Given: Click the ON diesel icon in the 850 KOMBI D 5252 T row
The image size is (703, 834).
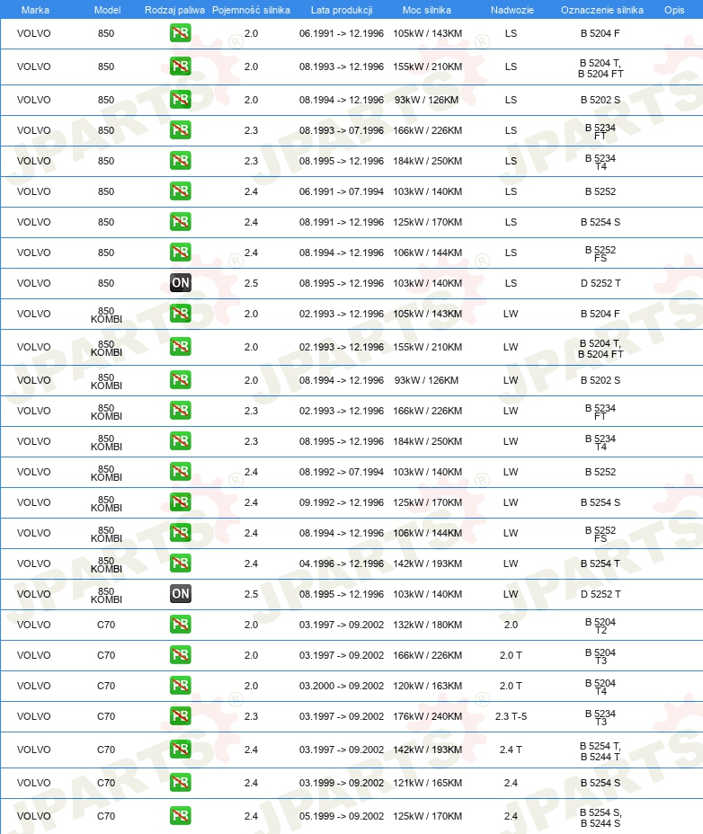Looking at the screenshot, I should (181, 594).
